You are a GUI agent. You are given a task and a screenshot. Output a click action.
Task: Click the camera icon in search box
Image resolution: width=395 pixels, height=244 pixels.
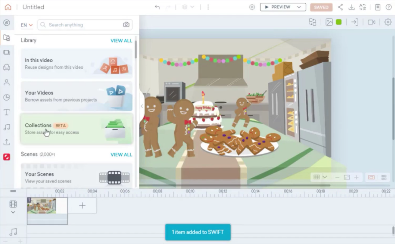126,25
